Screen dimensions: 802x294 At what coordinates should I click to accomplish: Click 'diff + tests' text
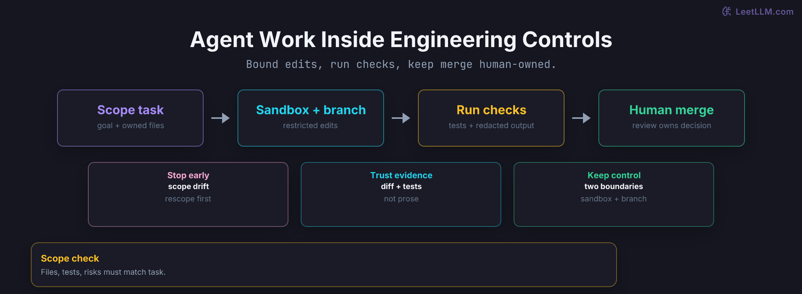click(401, 186)
